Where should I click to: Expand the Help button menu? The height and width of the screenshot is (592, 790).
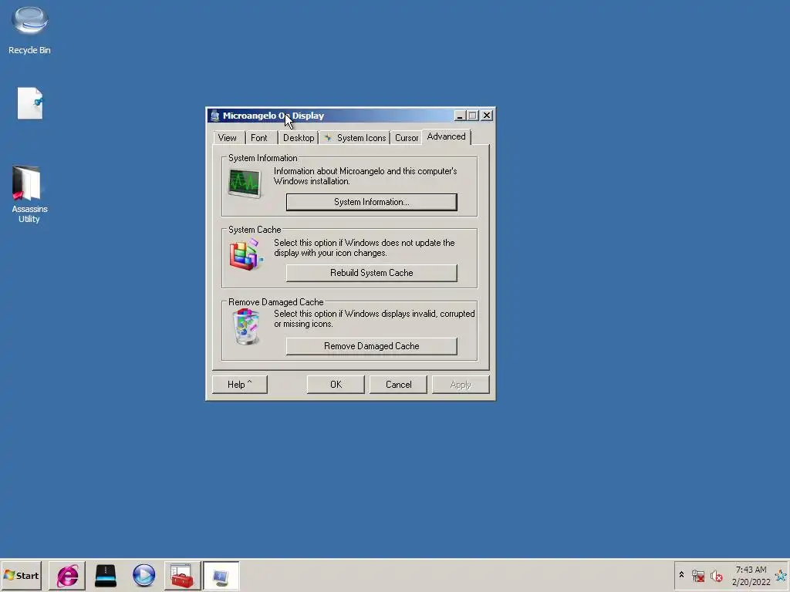240,385
